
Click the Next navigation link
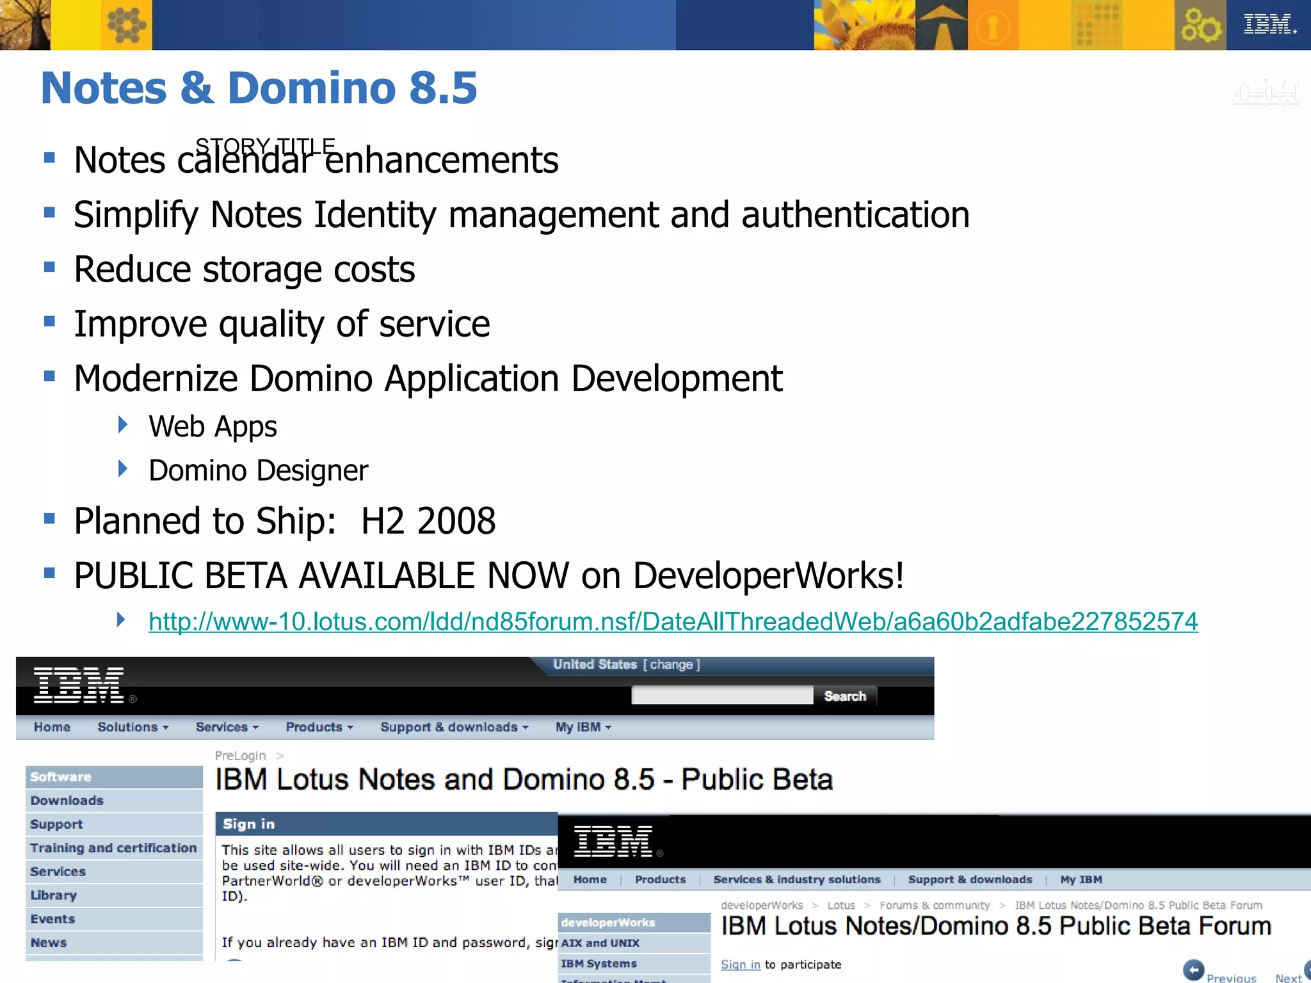point(1289,977)
